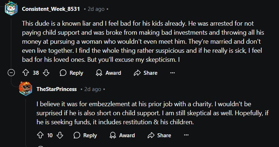Upvote TheStarPrincess's reply
The width and height of the screenshot is (279, 147).
40,135
